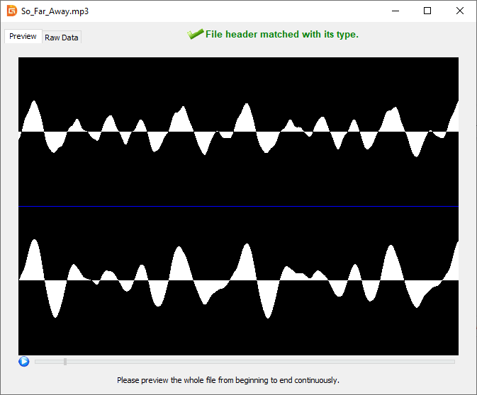Click the lower channel waveform display

tap(238, 280)
